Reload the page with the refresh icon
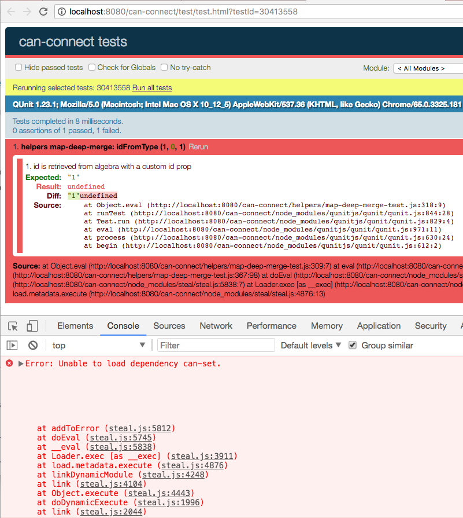Viewport: 463px width, 518px height. (x=43, y=12)
